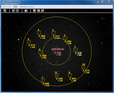Click the greyed target detection icon
114x93 pixels.
point(17,11)
